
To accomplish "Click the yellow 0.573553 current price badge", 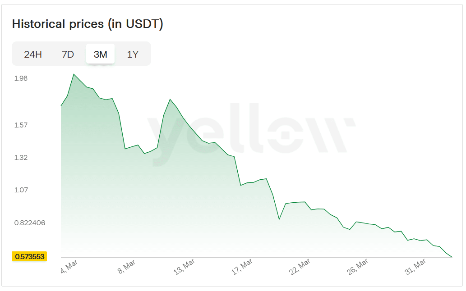I will [30, 256].
